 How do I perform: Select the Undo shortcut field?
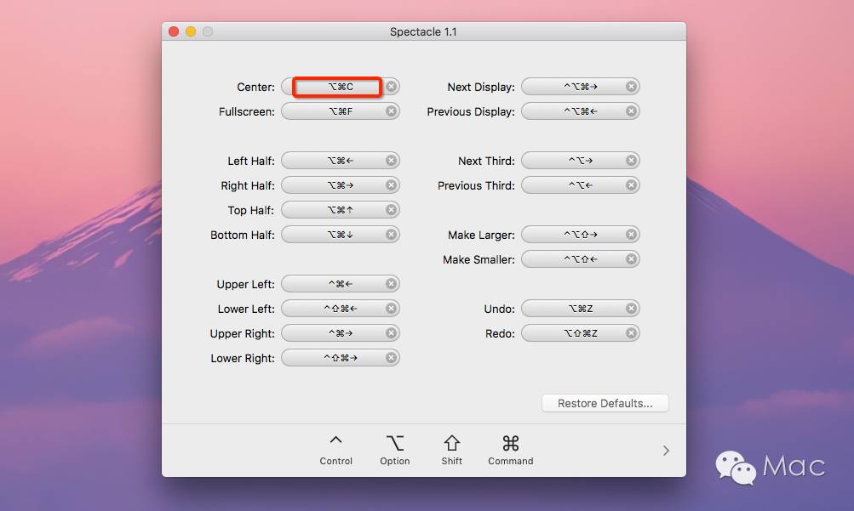coord(581,309)
